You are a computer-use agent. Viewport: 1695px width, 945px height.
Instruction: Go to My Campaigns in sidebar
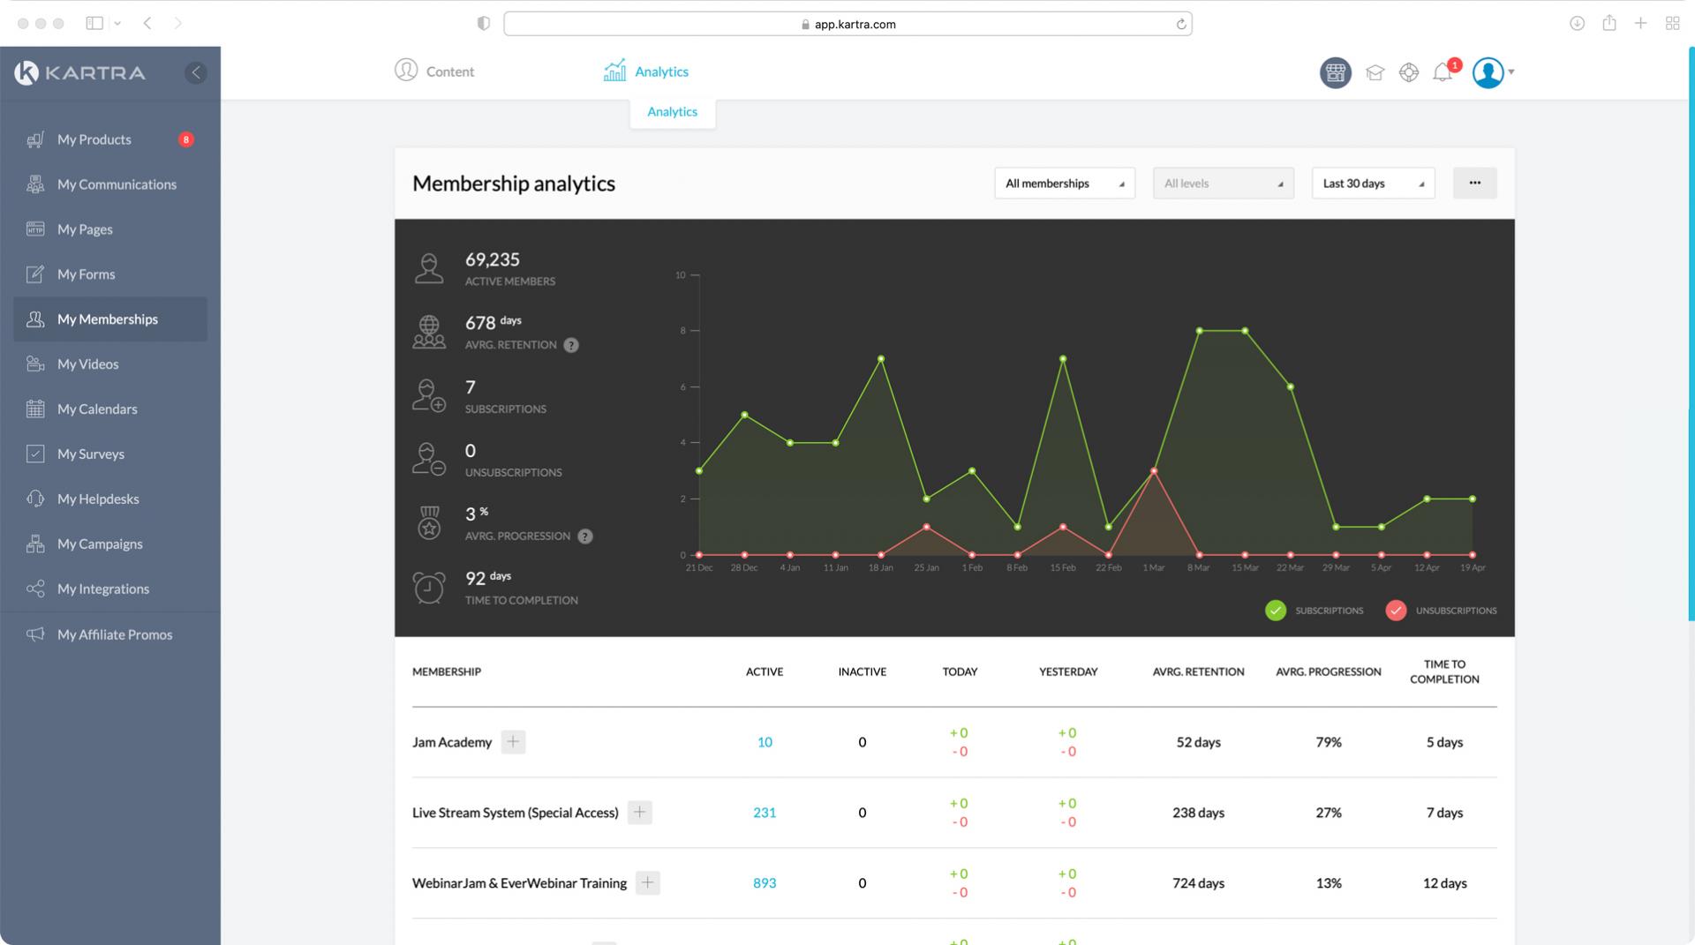tap(100, 544)
